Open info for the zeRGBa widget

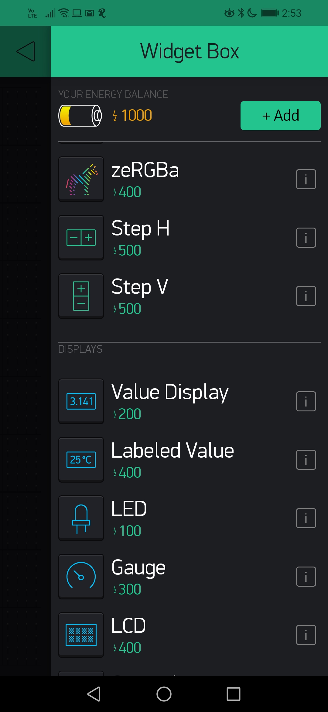(x=306, y=179)
